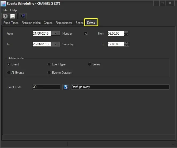Image resolution: width=177 pixels, height=148 pixels.
Task: Expand the To date dropdown calendar
Action: 55,44
